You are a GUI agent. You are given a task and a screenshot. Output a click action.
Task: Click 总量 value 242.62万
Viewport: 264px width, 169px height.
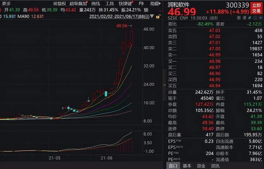pyautogui.click(x=204, y=92)
